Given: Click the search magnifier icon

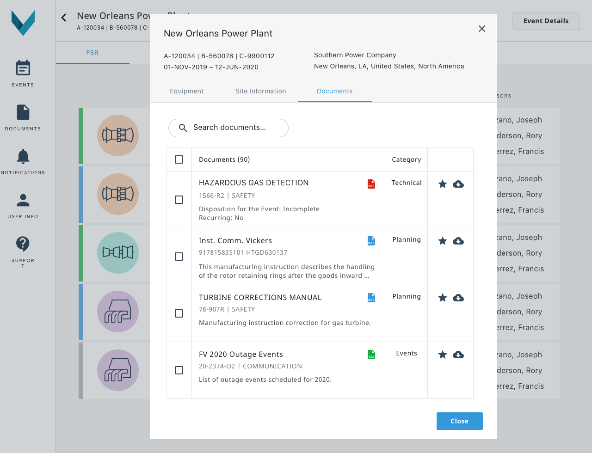Looking at the screenshot, I should point(183,128).
